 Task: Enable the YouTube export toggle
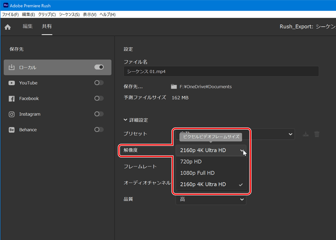(x=99, y=83)
